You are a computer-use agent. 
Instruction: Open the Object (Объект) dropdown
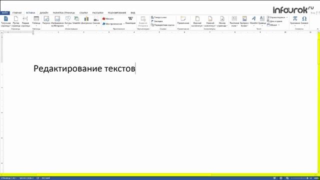click(273, 25)
